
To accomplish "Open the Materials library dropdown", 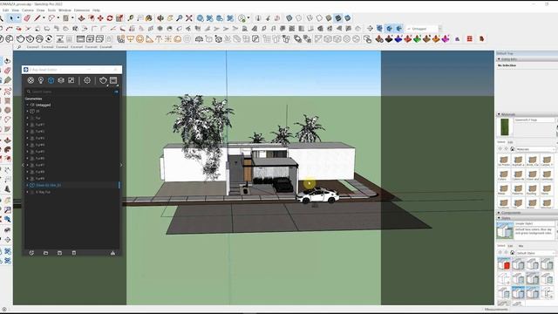I will point(535,149).
